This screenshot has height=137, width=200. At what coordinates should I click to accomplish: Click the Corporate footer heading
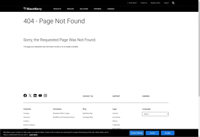tap(27, 109)
